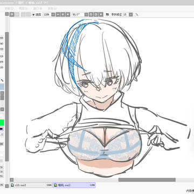This screenshot has width=194, height=194.
Task: Click the redo button next to undo
Action: pyautogui.click(x=17, y=15)
